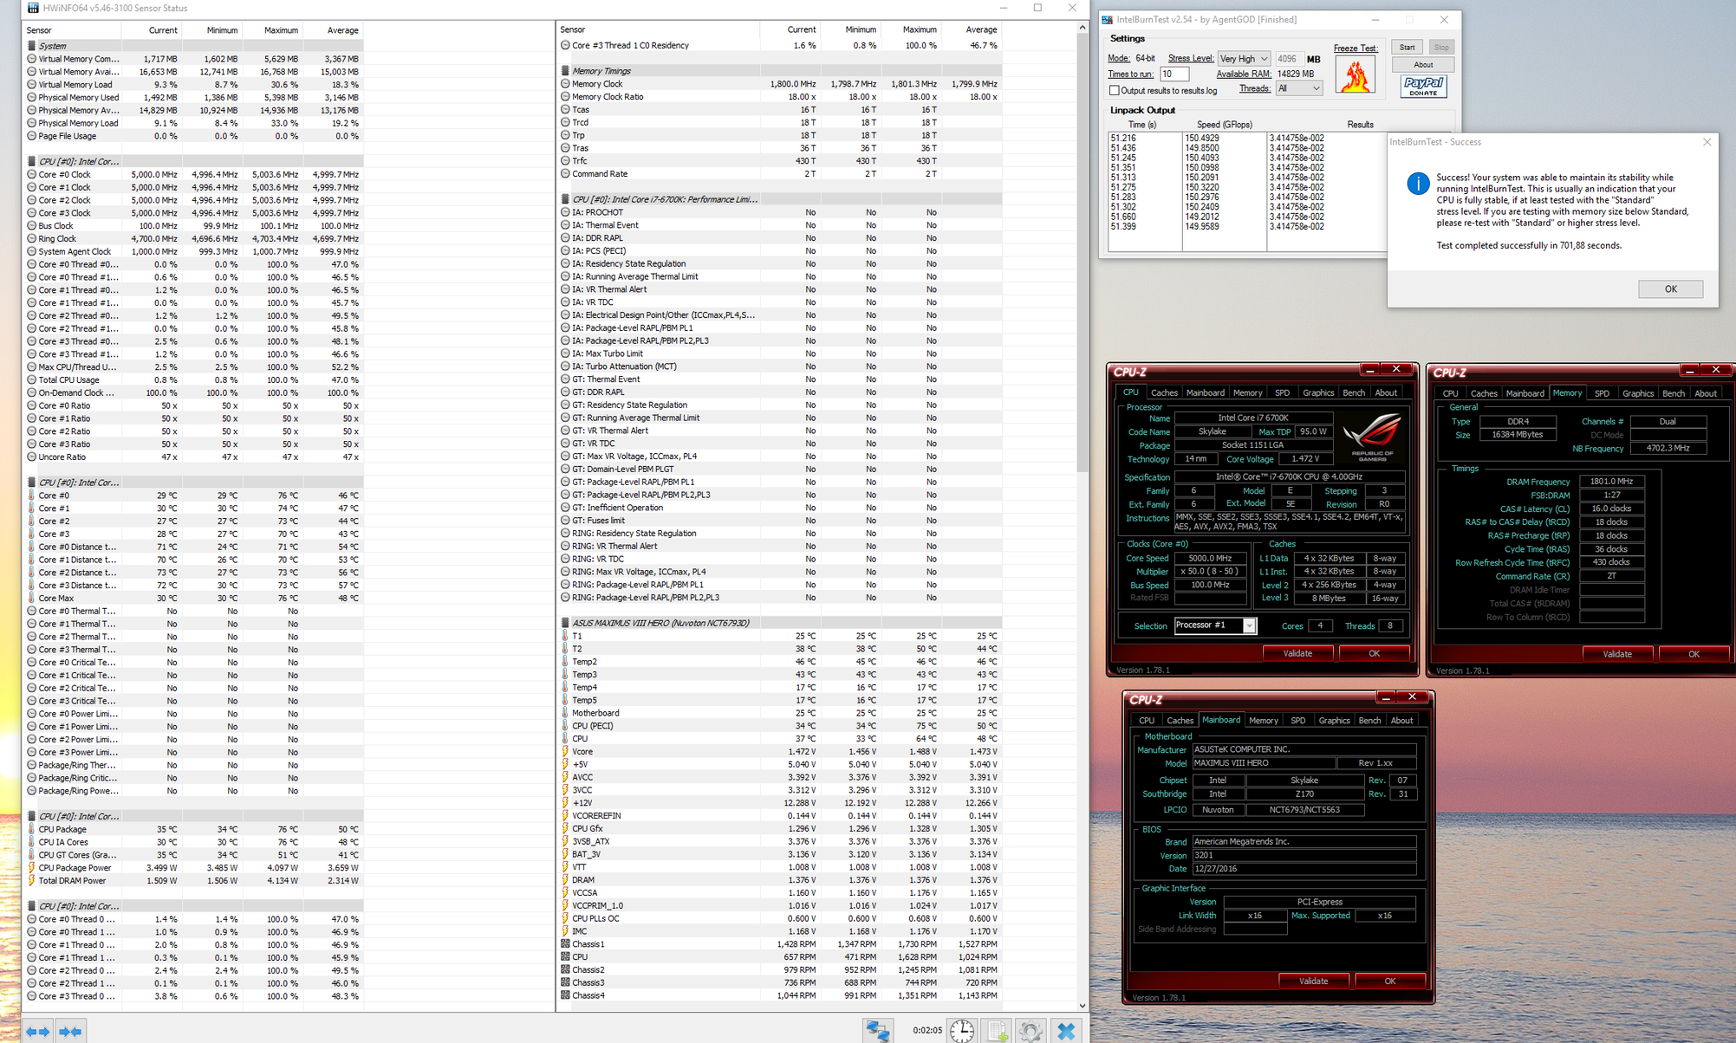
Task: Click the collapse columns arrows icon in HWiNFO
Action: (70, 1031)
